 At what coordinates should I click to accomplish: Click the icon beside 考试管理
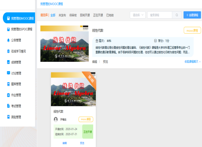pos(8,106)
